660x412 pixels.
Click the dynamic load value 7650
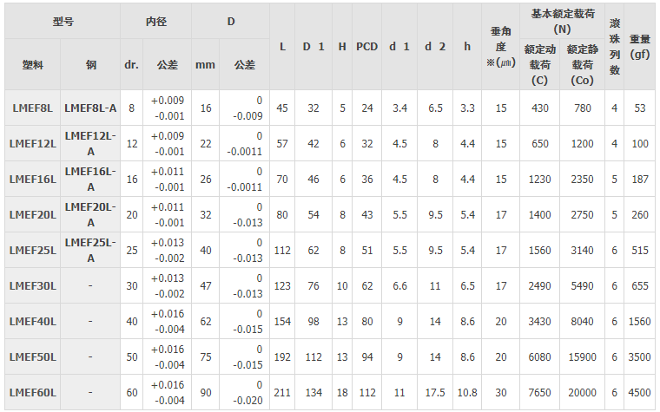point(540,392)
